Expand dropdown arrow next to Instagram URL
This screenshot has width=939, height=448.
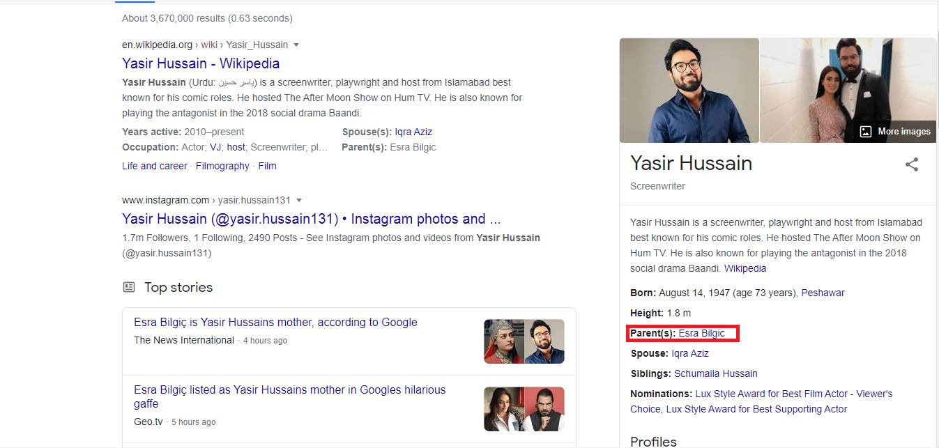298,200
